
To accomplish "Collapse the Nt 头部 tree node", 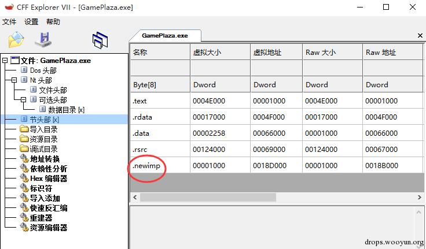I will click(14, 80).
